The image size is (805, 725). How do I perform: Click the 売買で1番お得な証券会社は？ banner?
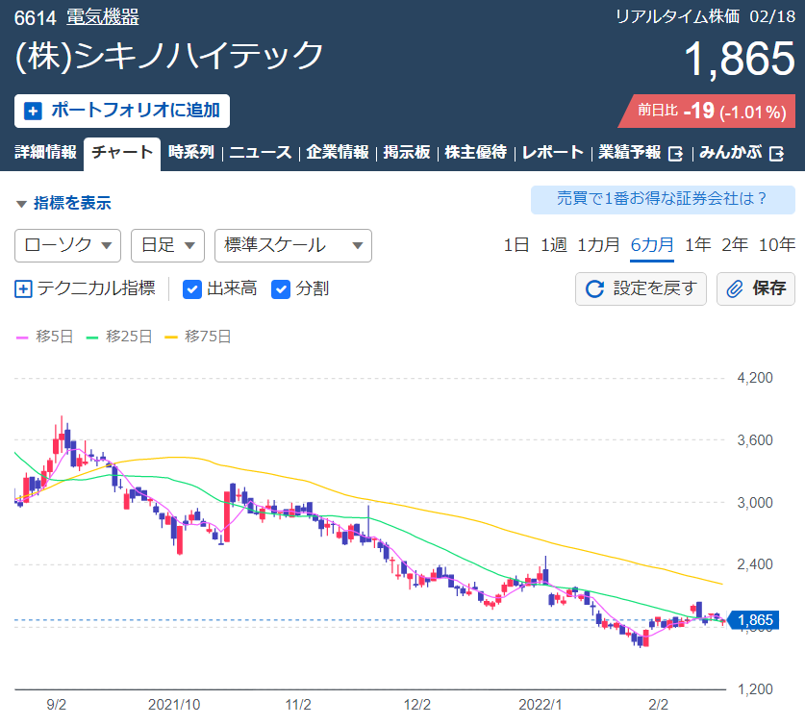[x=663, y=200]
